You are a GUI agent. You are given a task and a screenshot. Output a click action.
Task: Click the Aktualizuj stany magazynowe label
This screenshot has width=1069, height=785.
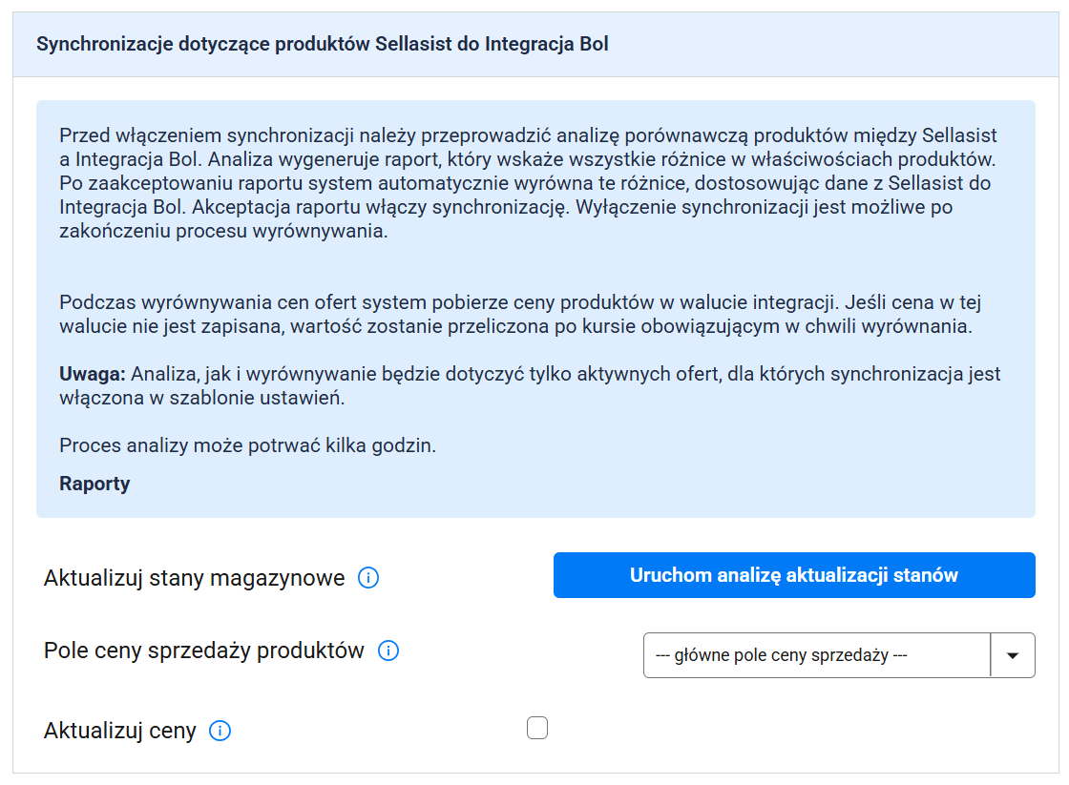(194, 578)
